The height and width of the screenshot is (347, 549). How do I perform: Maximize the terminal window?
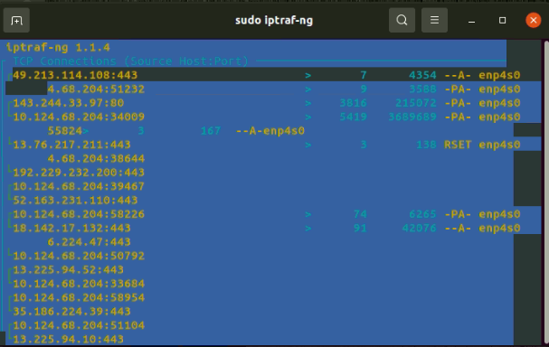click(x=503, y=20)
